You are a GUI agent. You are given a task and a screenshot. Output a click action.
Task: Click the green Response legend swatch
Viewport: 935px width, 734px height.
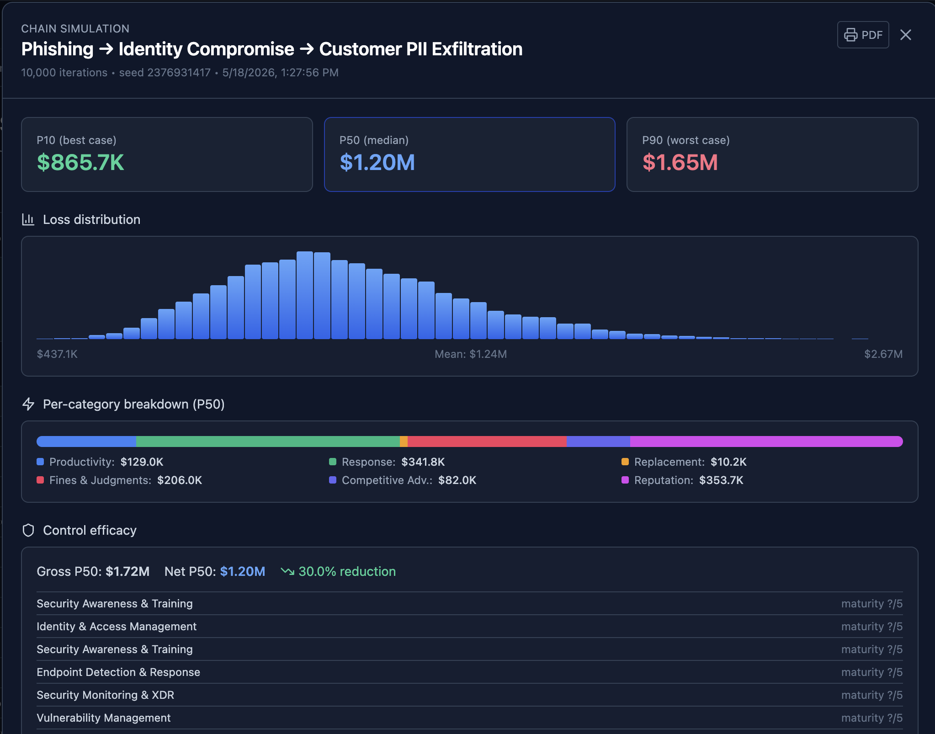pos(333,462)
